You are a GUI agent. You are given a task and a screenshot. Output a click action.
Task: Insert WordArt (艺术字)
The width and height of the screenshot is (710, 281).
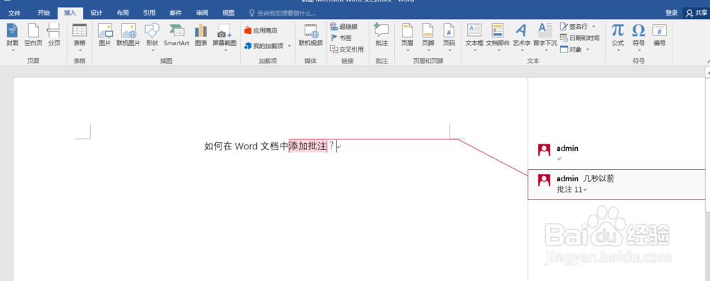click(521, 37)
